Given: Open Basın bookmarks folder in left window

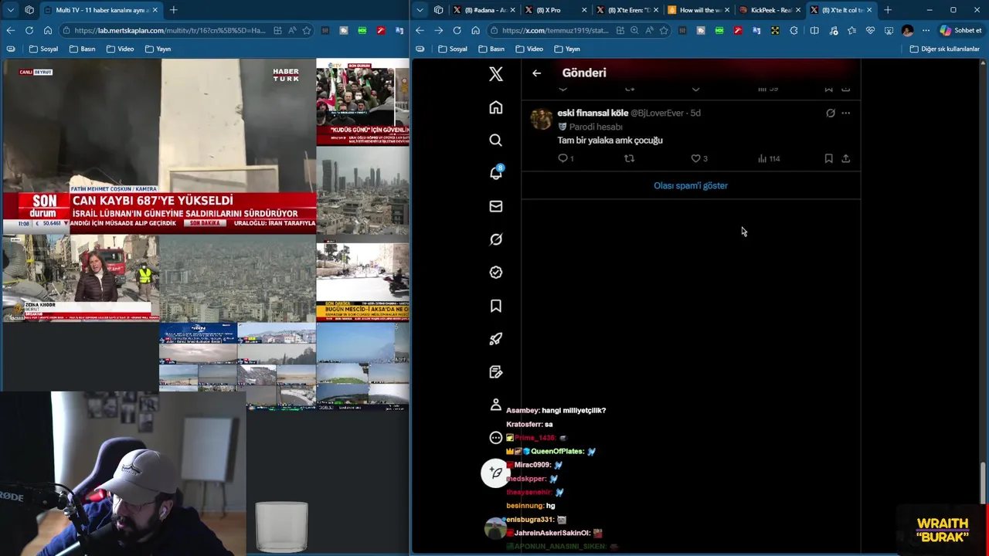Looking at the screenshot, I should click(x=83, y=49).
